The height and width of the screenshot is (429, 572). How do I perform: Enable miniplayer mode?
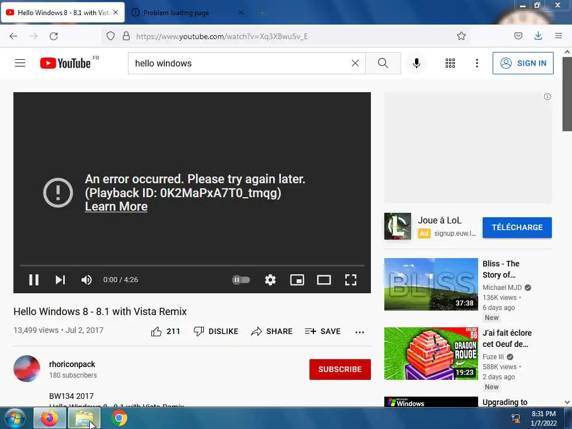(x=297, y=280)
